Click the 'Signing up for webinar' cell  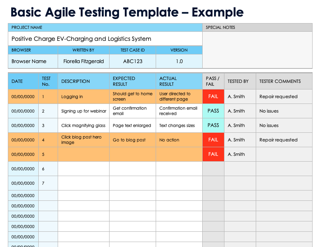click(84, 111)
